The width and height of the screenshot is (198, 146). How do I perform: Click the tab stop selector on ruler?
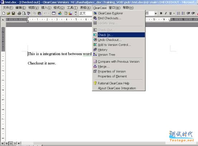click(x=3, y=20)
